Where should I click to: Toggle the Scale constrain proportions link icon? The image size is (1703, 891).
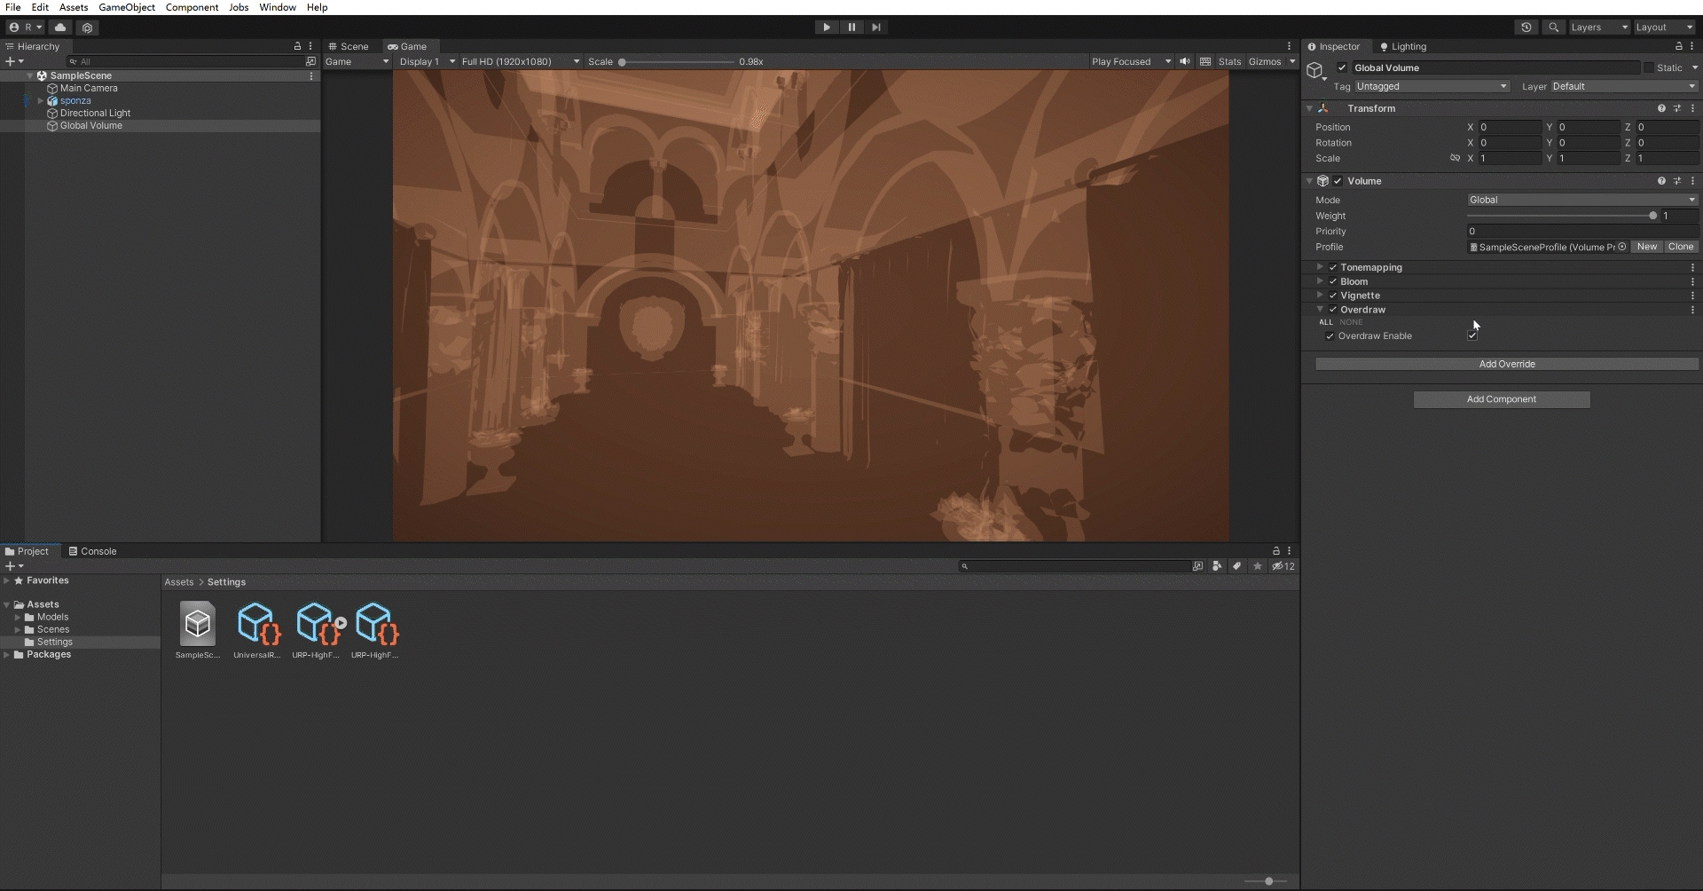1455,158
